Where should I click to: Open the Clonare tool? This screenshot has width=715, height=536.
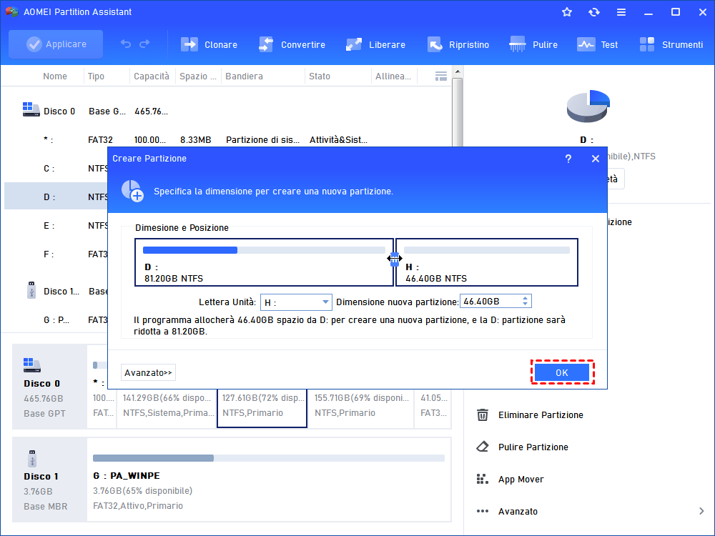209,44
